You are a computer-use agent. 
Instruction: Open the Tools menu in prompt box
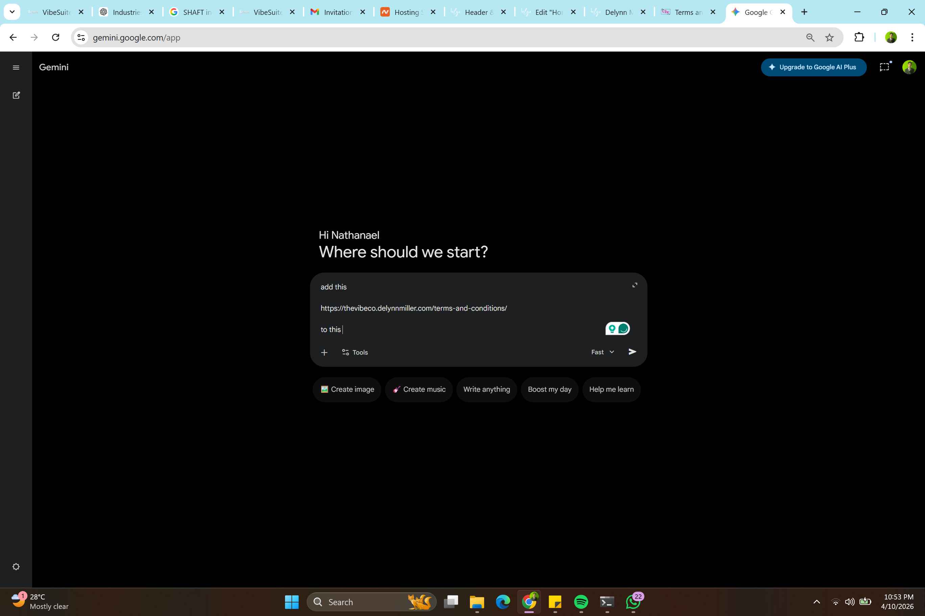coord(355,352)
